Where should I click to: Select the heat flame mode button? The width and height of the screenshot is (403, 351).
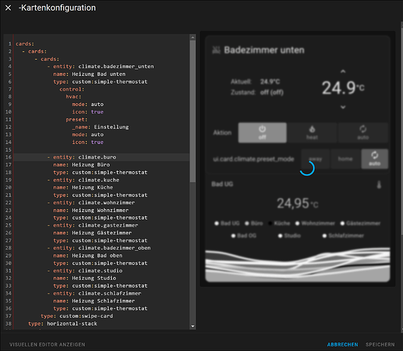click(x=312, y=133)
